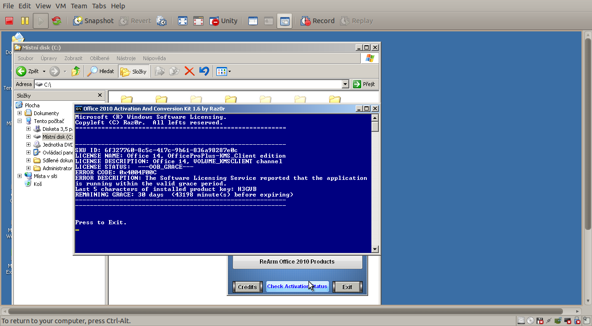Open the forward history dropdown arrow

coord(65,71)
